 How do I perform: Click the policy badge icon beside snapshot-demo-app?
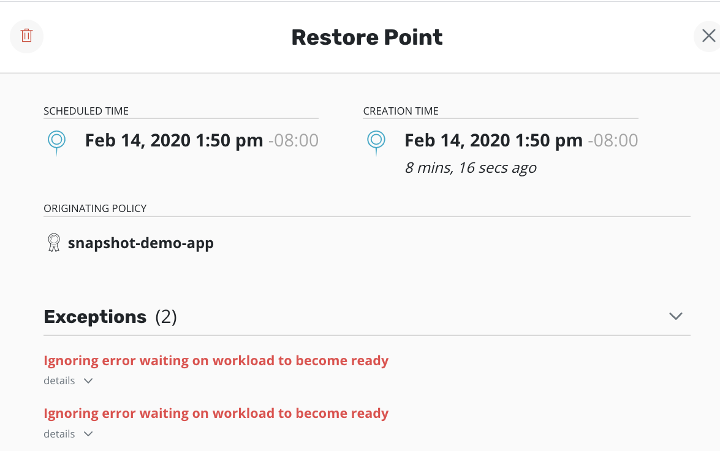tap(53, 242)
